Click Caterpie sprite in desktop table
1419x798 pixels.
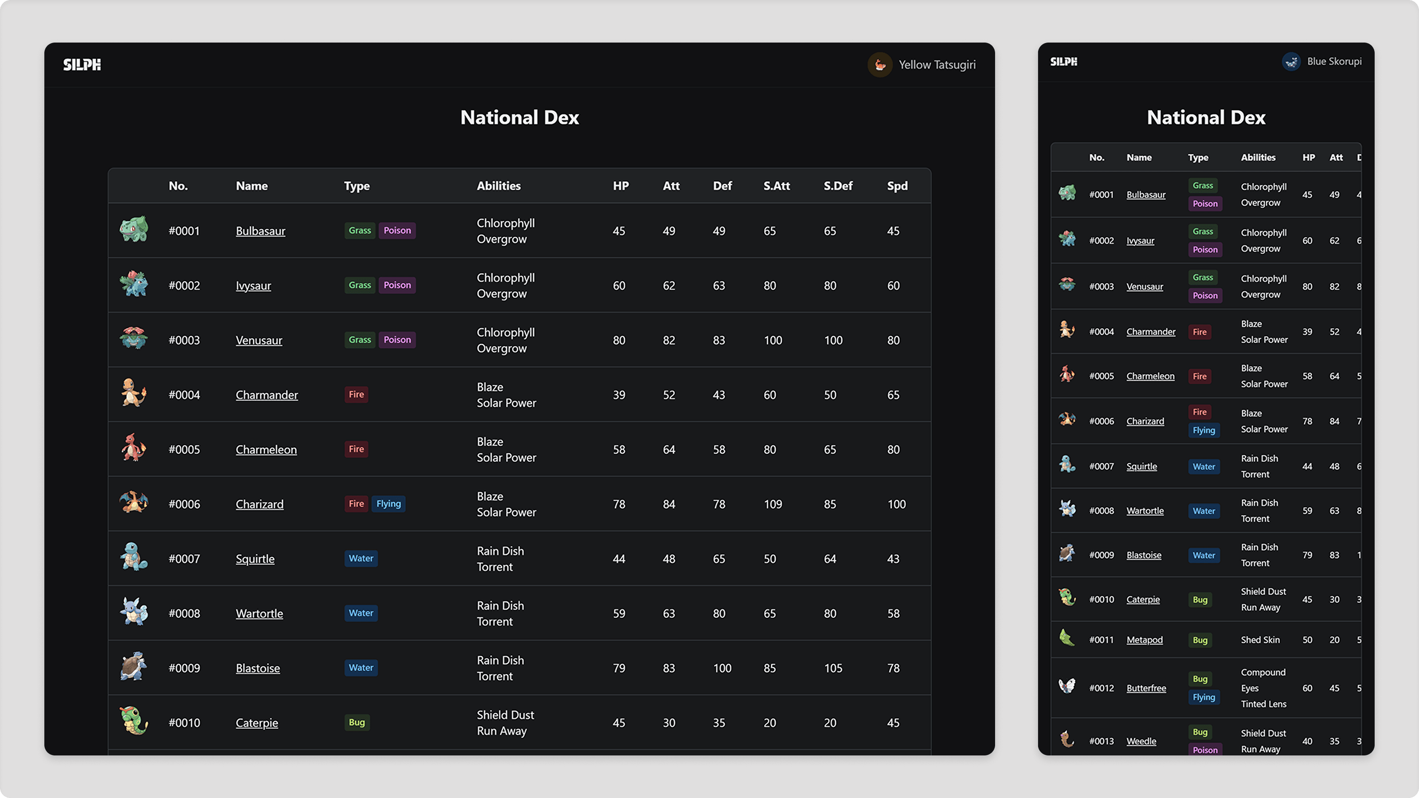[133, 721]
